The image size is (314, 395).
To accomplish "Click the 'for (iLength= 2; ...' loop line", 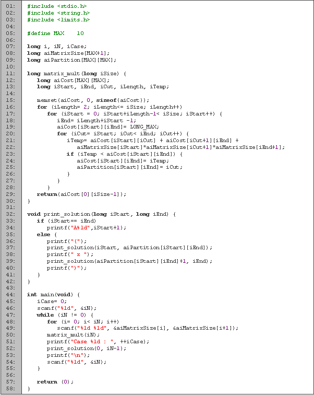I will point(110,107).
